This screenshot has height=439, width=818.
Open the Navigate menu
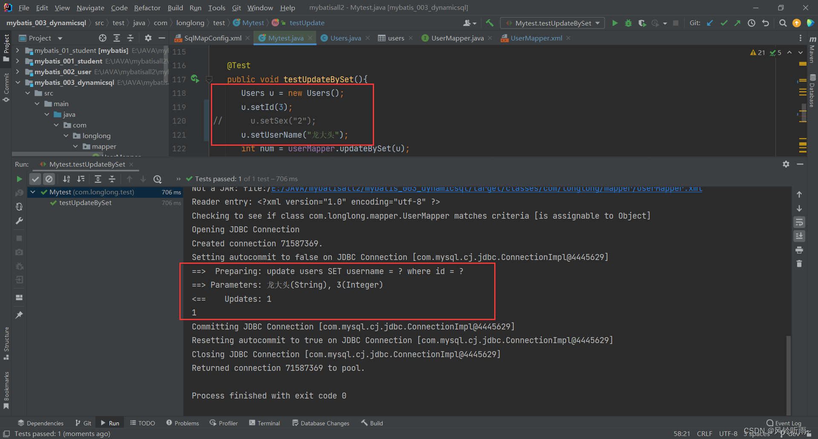(x=90, y=8)
